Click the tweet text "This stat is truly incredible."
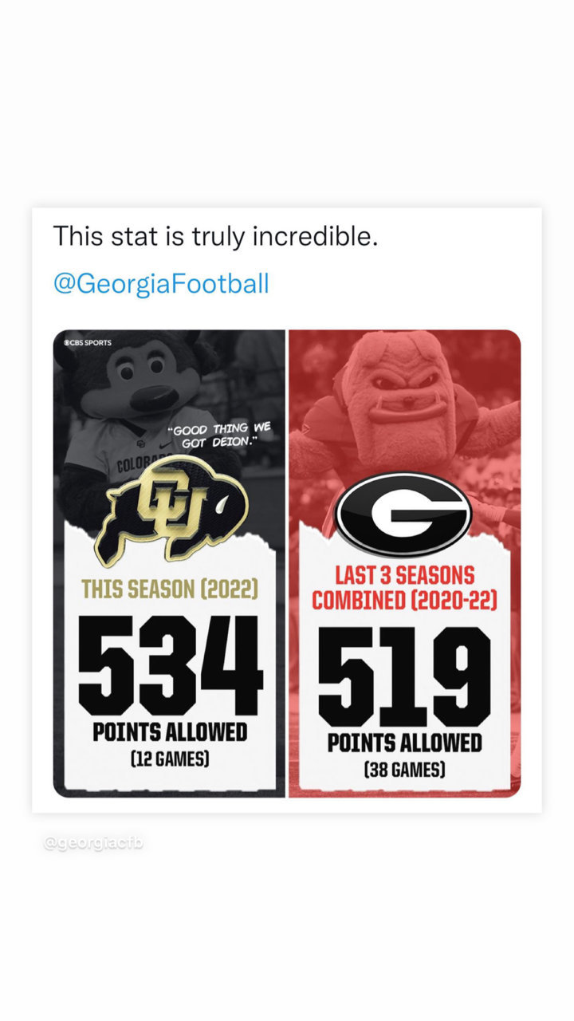Screen dimensions: 574x1021 click(x=215, y=236)
